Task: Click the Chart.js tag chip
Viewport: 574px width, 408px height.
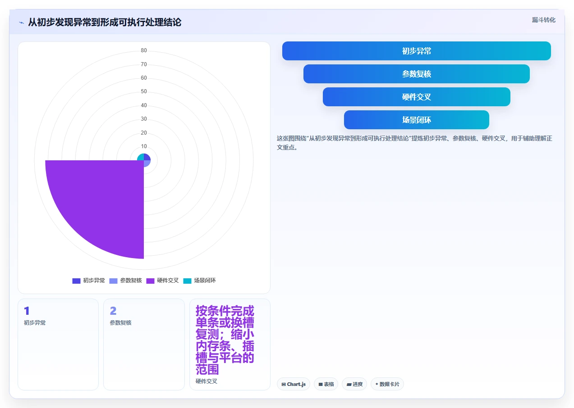Action: [294, 384]
